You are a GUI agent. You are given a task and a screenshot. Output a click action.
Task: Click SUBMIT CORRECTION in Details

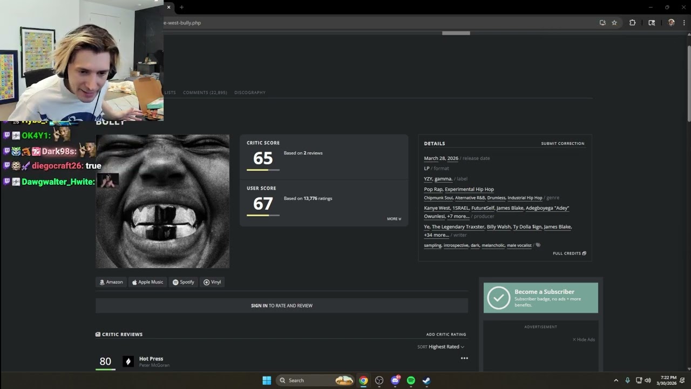pyautogui.click(x=563, y=144)
